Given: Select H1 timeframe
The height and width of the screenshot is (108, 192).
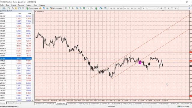Looking at the screenshot, I should (x=125, y=8).
